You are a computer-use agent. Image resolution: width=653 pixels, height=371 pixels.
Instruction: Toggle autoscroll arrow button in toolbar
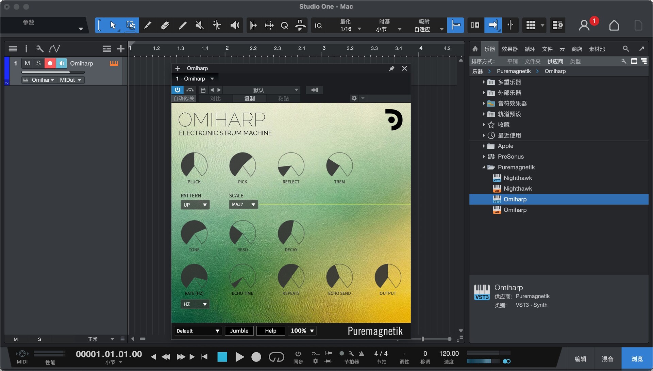coord(493,25)
